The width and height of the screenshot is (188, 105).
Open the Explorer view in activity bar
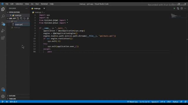click(3, 9)
